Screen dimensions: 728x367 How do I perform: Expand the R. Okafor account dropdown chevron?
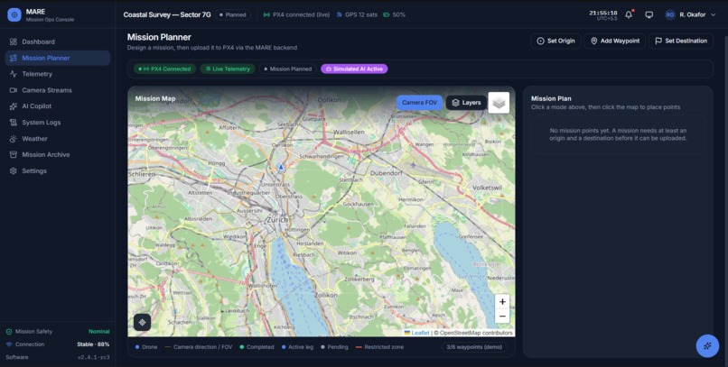714,14
